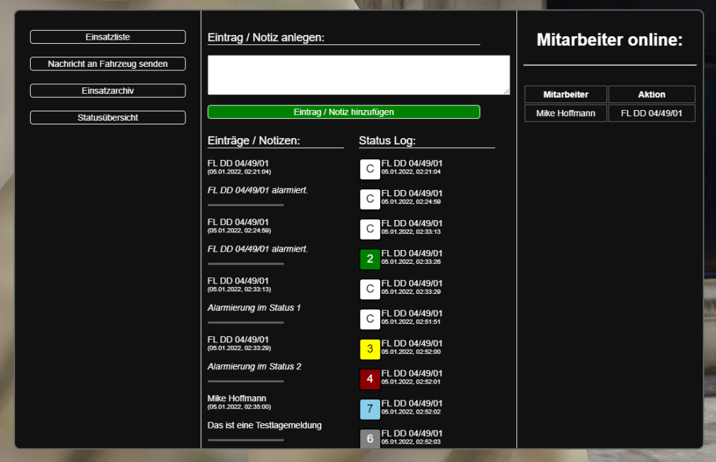This screenshot has height=462, width=716.
Task: Open the Einsatzliste
Action: (107, 37)
